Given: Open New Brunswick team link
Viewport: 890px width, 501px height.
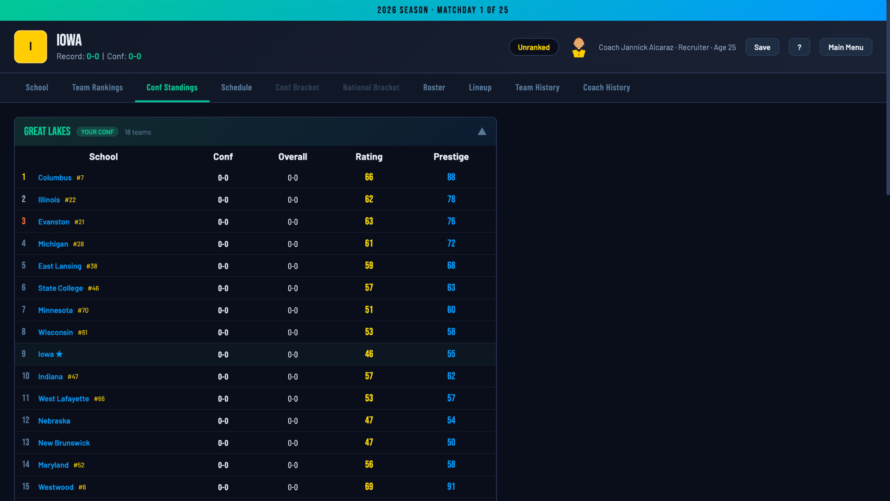Looking at the screenshot, I should 64,443.
